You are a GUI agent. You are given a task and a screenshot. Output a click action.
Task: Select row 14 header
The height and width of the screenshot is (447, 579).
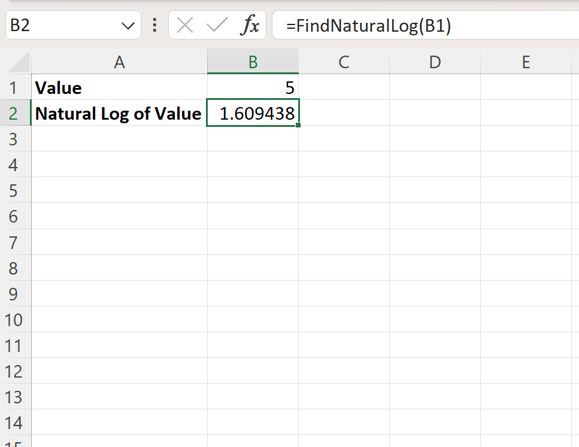[x=16, y=423]
